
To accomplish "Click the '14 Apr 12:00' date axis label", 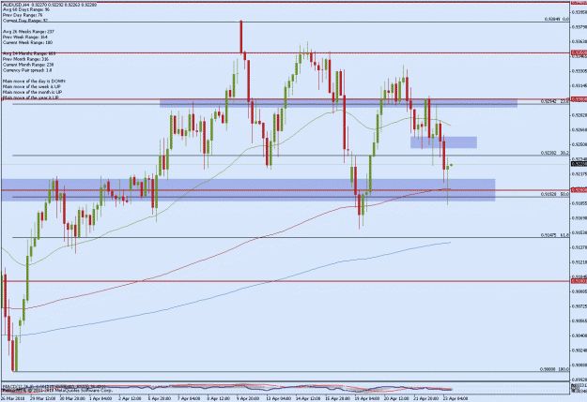I will tap(308, 398).
